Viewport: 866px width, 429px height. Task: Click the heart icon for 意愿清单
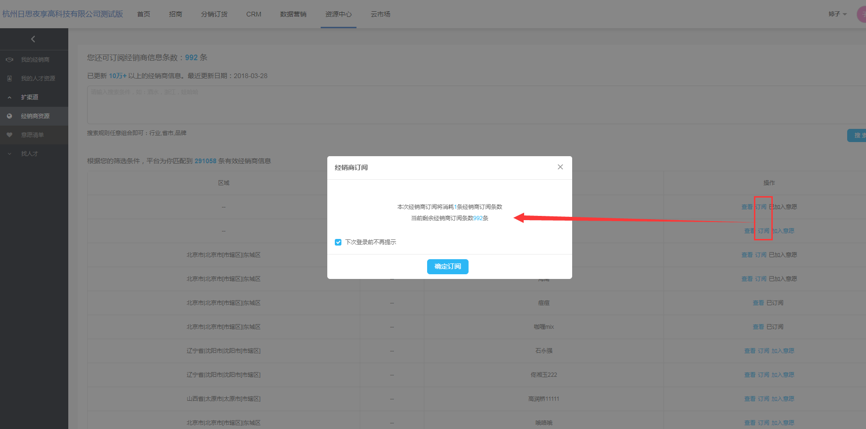(x=9, y=135)
